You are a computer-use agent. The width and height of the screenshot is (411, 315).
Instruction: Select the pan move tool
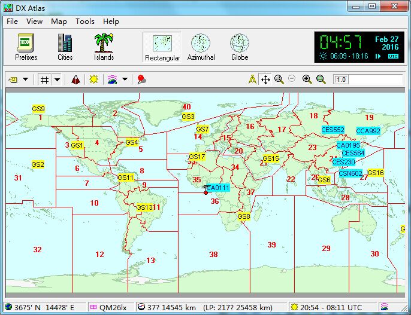265,79
